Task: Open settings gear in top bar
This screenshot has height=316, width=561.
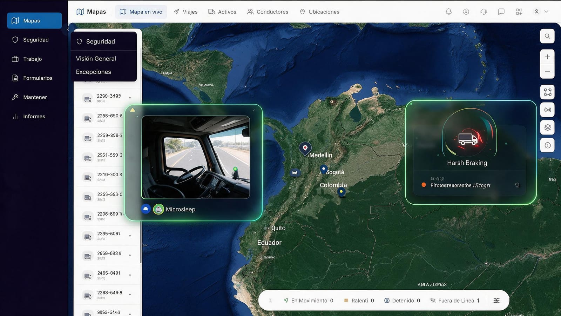Action: [466, 12]
